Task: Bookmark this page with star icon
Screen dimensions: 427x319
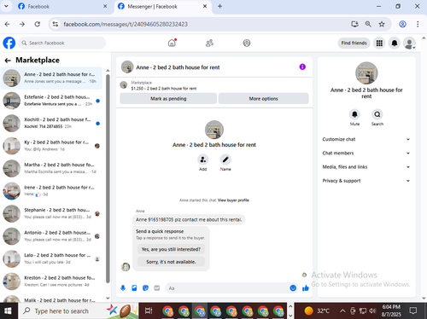Action: (382, 24)
